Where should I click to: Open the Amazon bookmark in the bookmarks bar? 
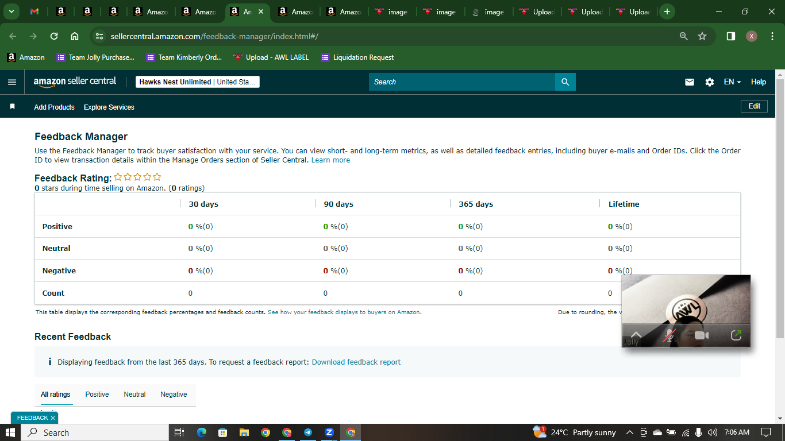click(26, 57)
